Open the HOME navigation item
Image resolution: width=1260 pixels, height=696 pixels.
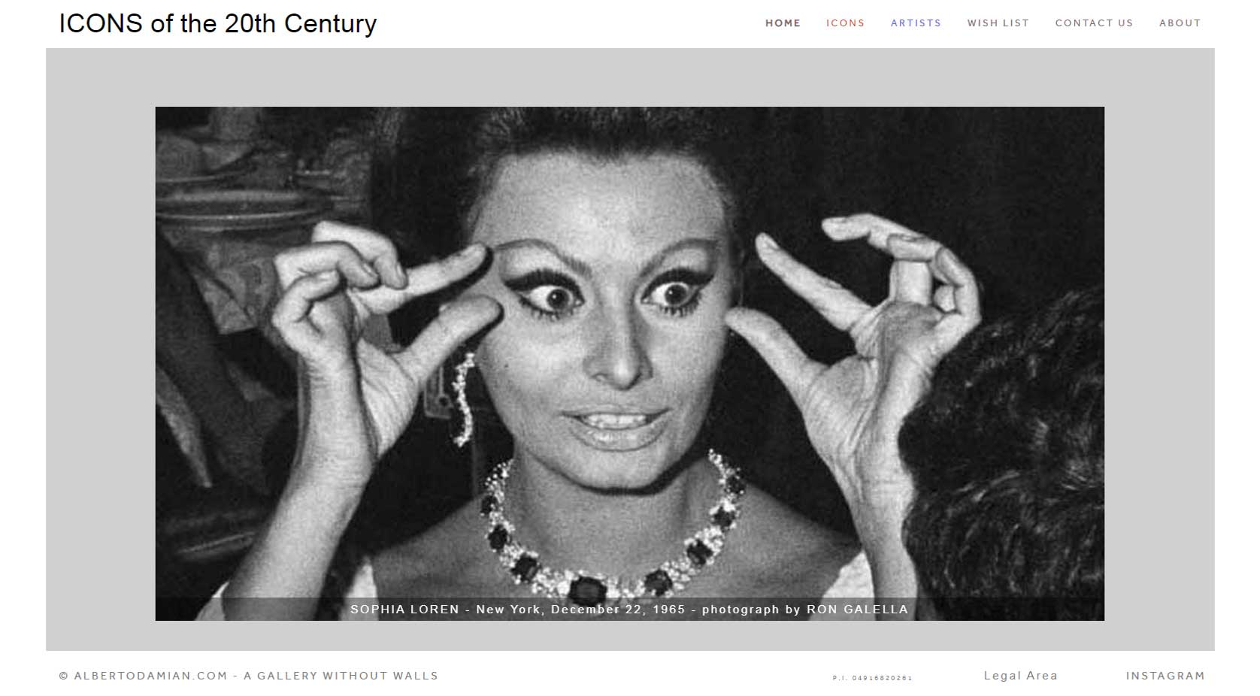pyautogui.click(x=783, y=23)
